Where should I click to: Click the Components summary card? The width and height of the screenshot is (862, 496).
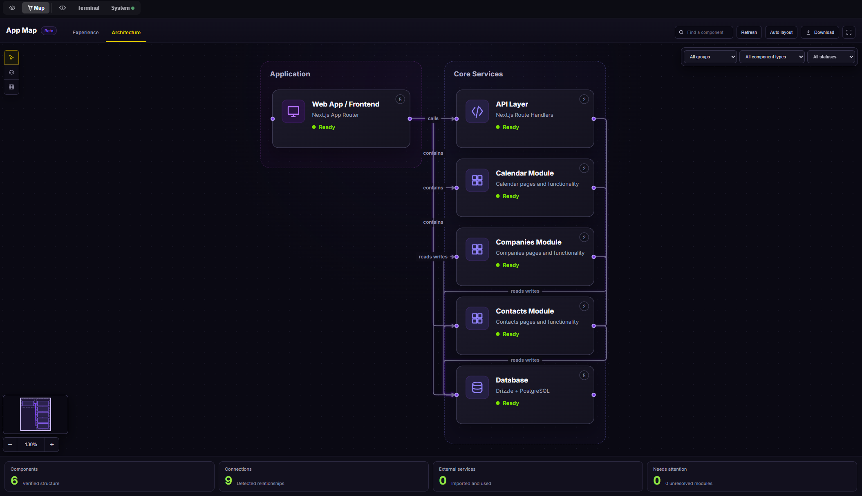(109, 476)
